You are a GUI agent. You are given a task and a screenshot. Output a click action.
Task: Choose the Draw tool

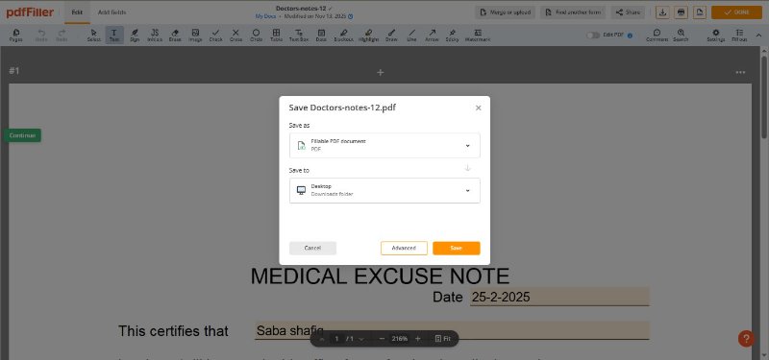(391, 35)
